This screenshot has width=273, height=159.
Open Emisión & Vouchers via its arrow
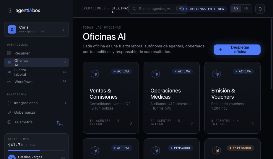[x=252, y=123]
